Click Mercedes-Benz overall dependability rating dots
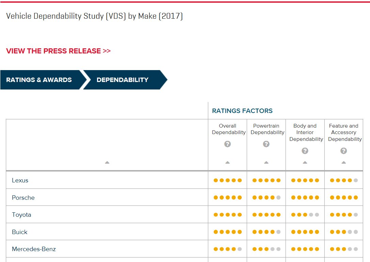 coord(228,249)
